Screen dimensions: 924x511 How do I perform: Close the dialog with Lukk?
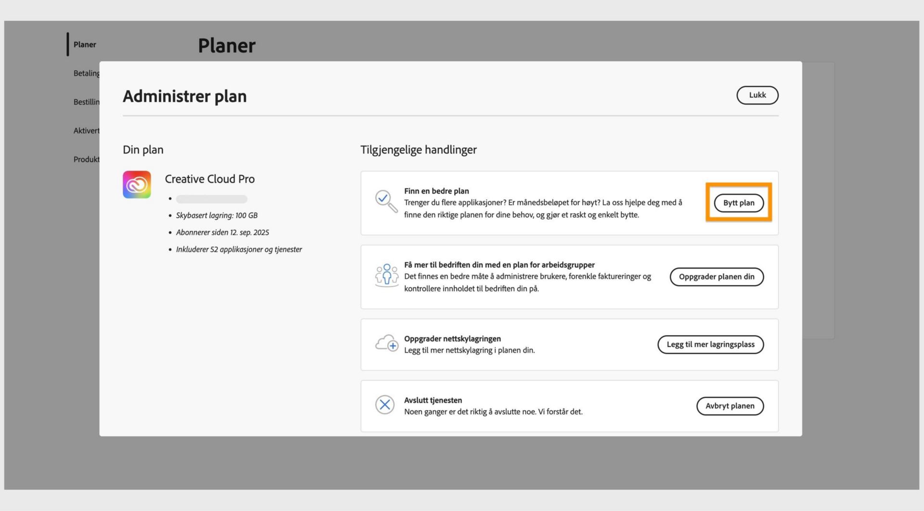(757, 95)
